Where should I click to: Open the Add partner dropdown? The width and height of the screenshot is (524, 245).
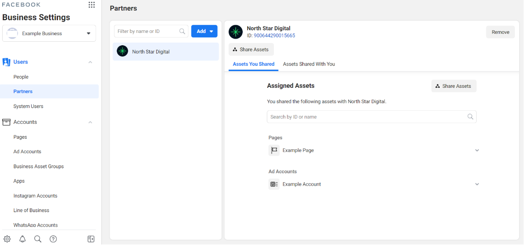tap(204, 31)
